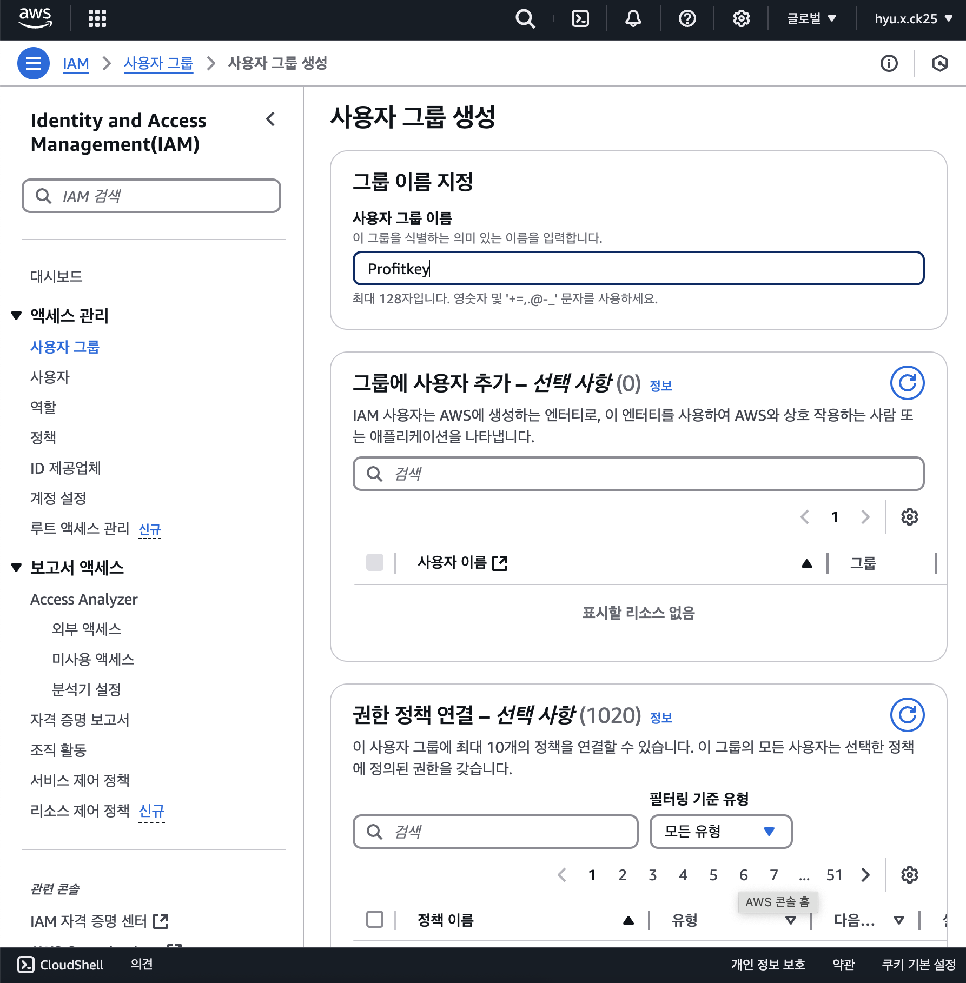Click the info icon near the breadcrumb

pos(888,63)
